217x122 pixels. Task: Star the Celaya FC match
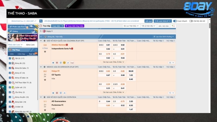(x=45, y=80)
